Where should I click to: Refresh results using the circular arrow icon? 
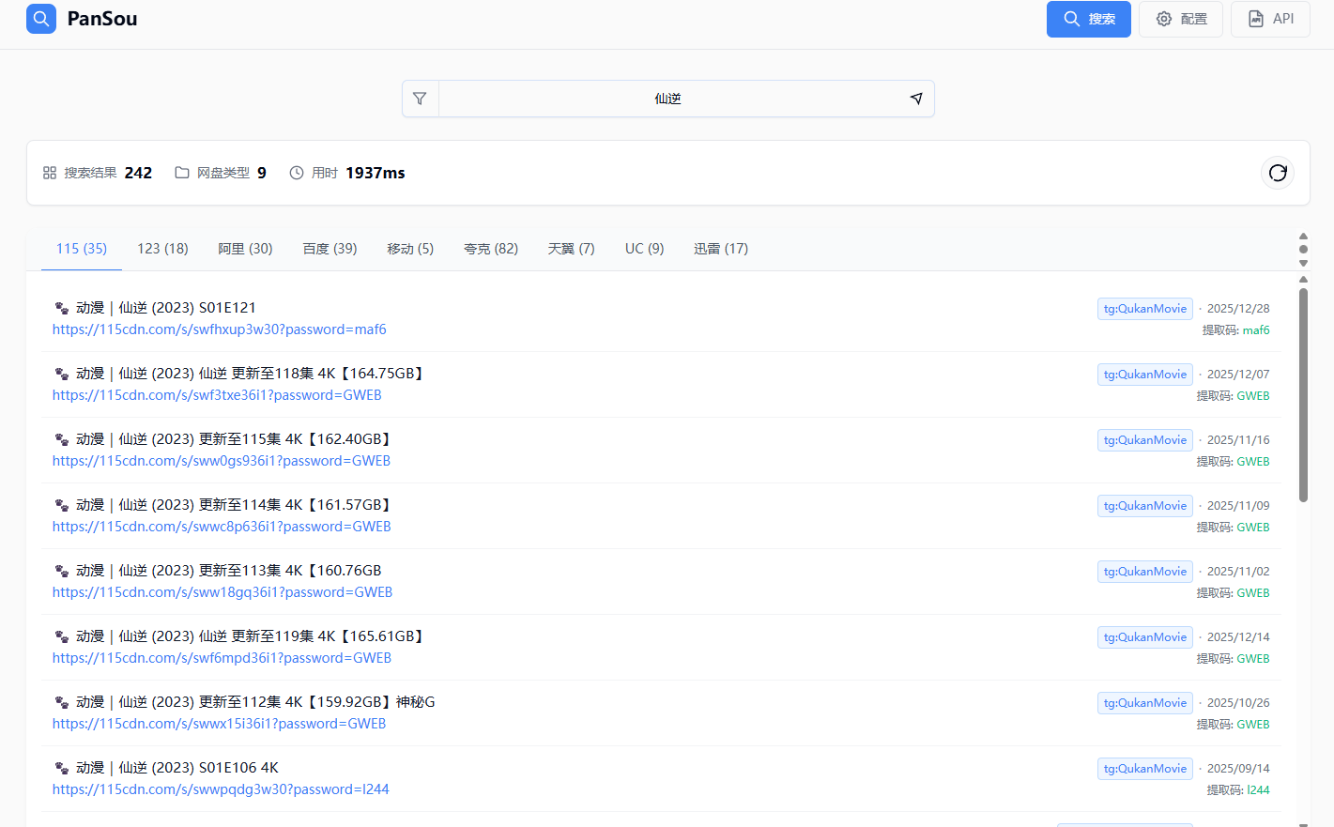(1277, 173)
